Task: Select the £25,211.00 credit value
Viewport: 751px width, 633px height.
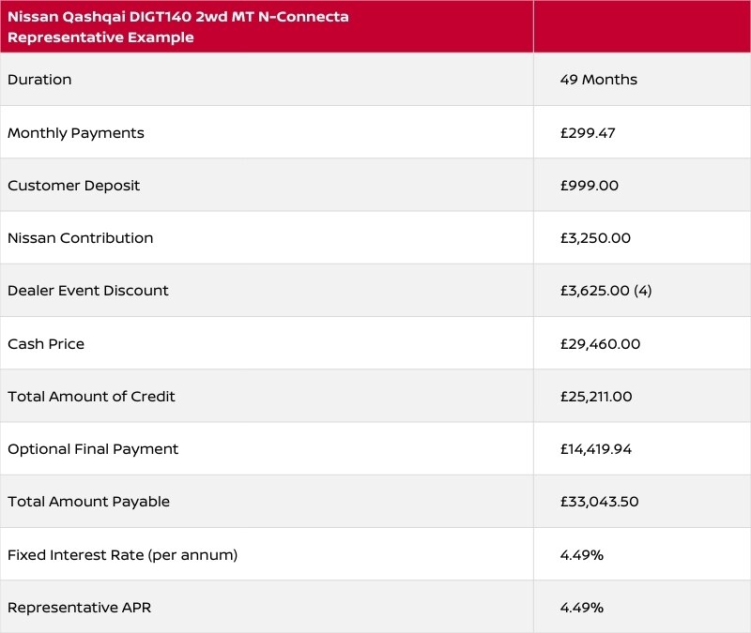Action: (596, 397)
